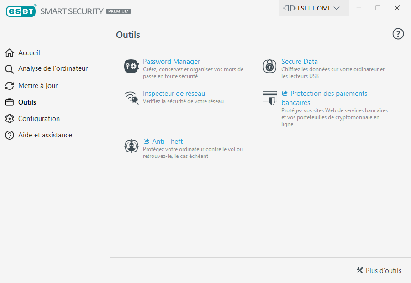Click the Wi-Fi magnifier Inspecteur de réseau icon

[x=132, y=98]
